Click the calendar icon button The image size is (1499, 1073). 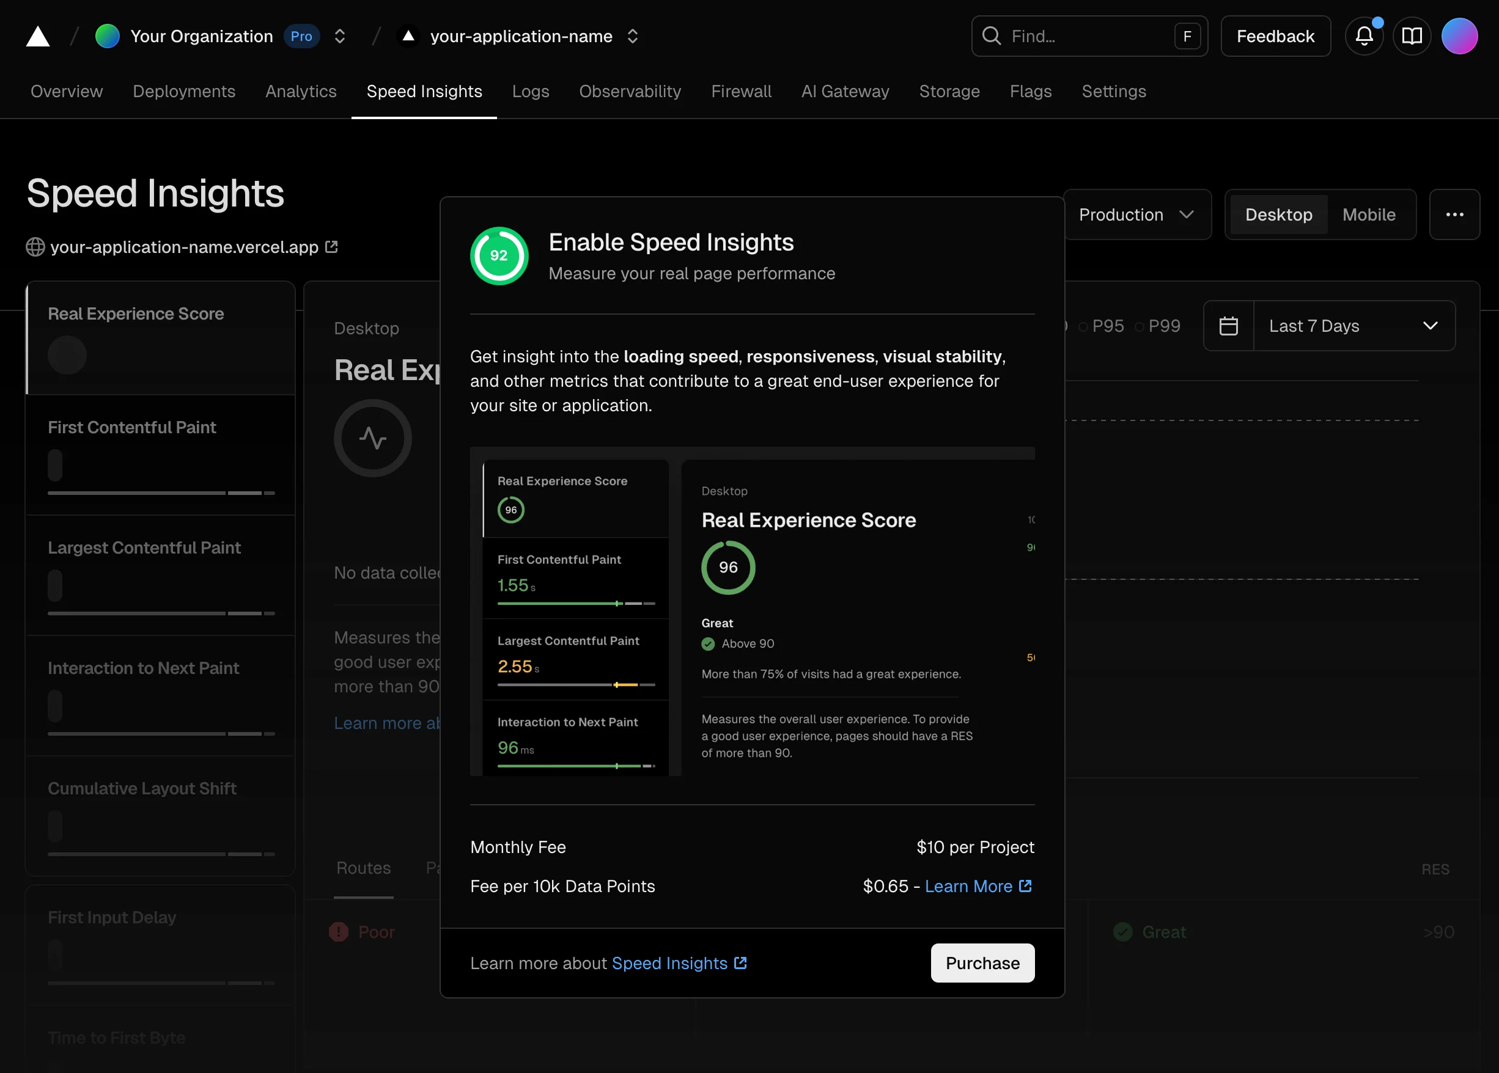1228,326
